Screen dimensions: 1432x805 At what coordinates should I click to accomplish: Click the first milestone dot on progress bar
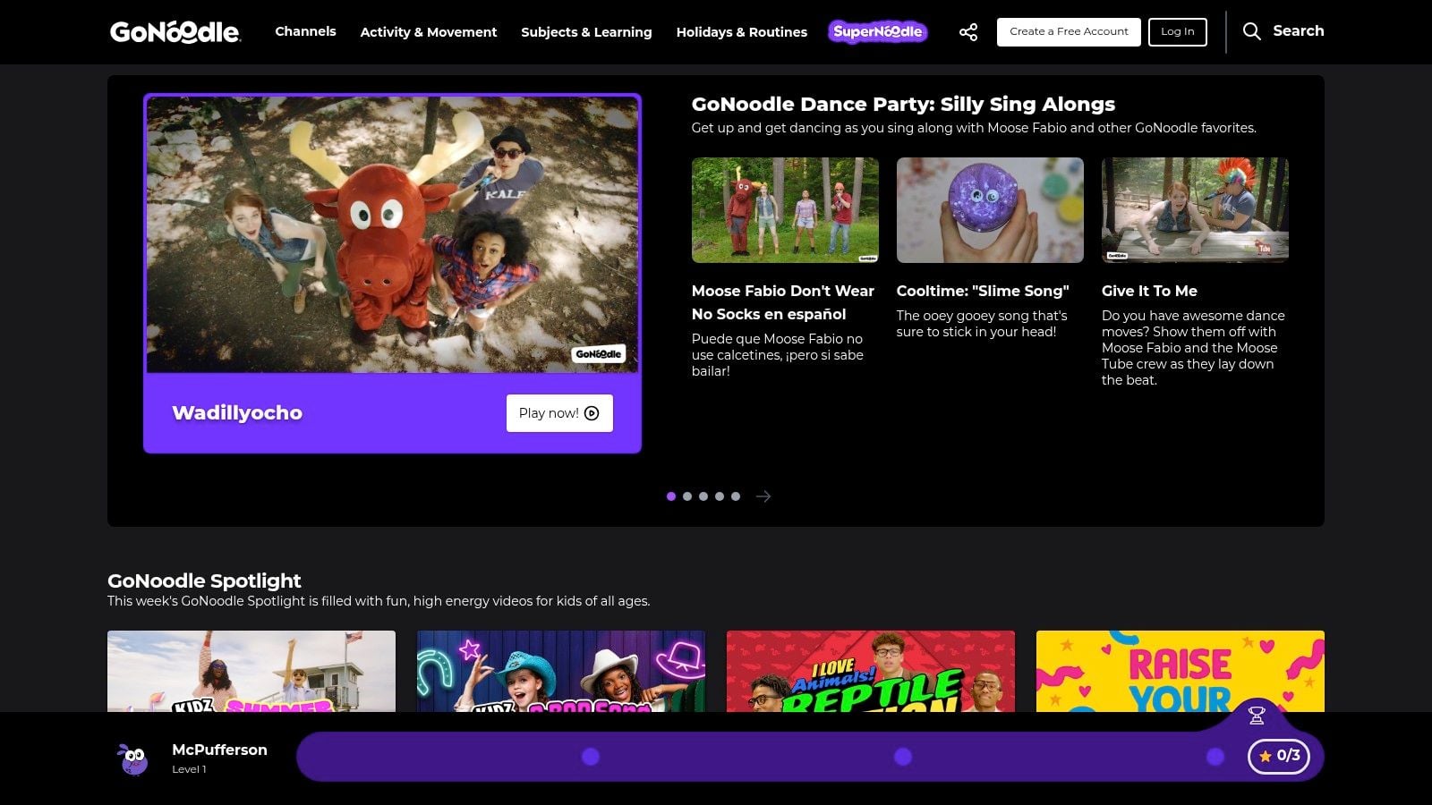[x=591, y=757]
